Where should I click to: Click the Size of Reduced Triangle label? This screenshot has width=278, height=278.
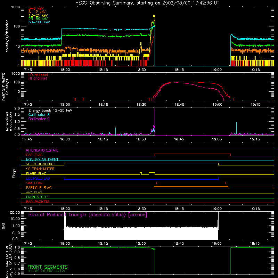pyautogui.click(x=88, y=215)
